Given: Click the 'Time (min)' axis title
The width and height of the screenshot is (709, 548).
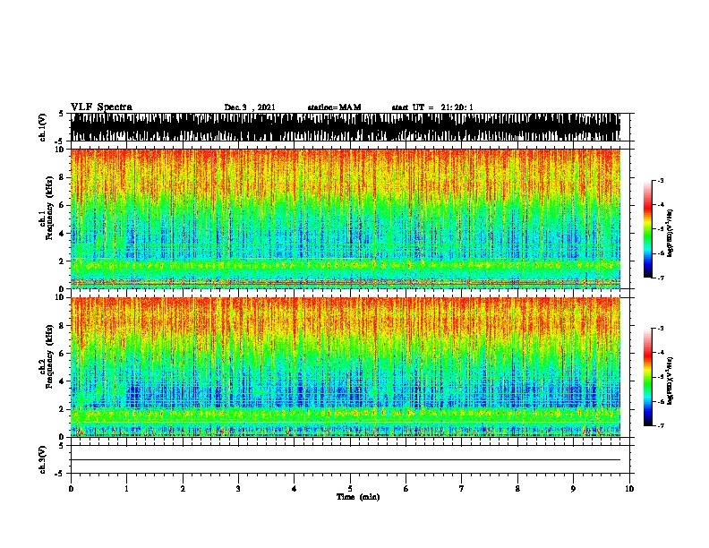Looking at the screenshot, I should point(358,497).
